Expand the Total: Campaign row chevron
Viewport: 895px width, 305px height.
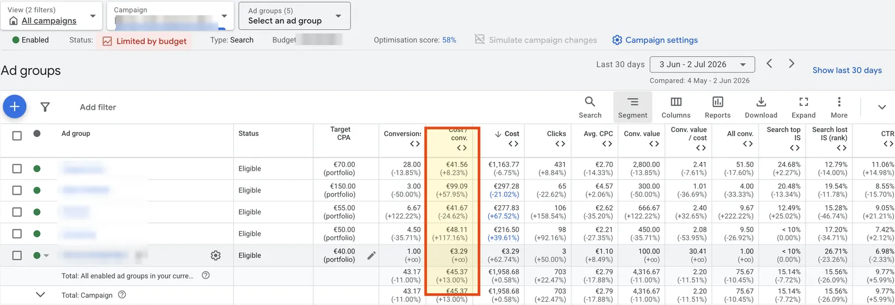[40, 294]
